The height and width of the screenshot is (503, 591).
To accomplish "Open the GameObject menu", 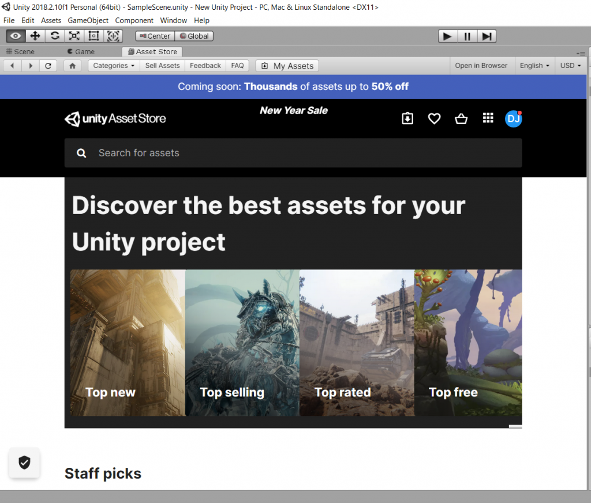I will click(88, 20).
